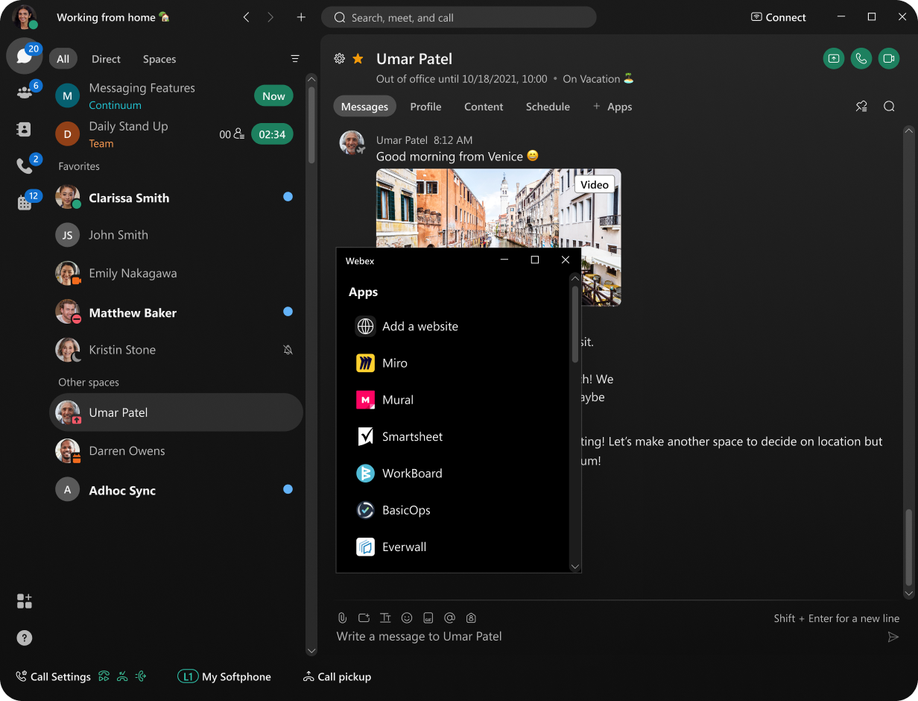The image size is (918, 701).
Task: Join Messaging Features meeting via Now button
Action: coord(273,95)
